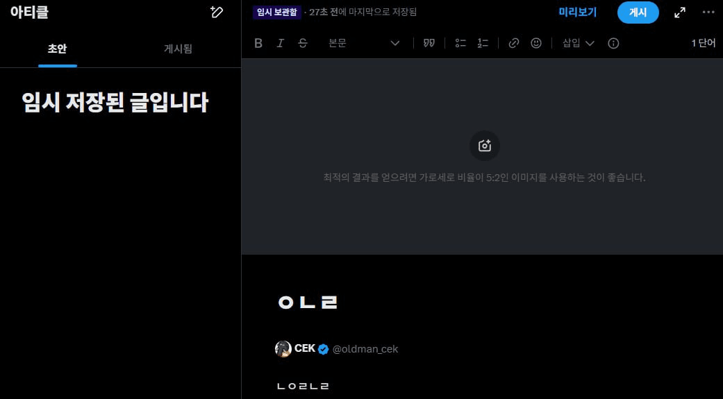
Task: Click the author name CEK
Action: click(305, 348)
